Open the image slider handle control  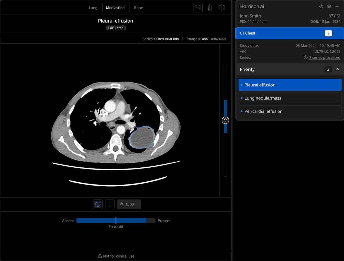(225, 120)
